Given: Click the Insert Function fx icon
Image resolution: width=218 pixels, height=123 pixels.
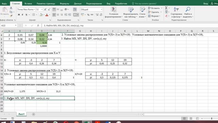Looking at the screenshot, I should pos(38,26).
